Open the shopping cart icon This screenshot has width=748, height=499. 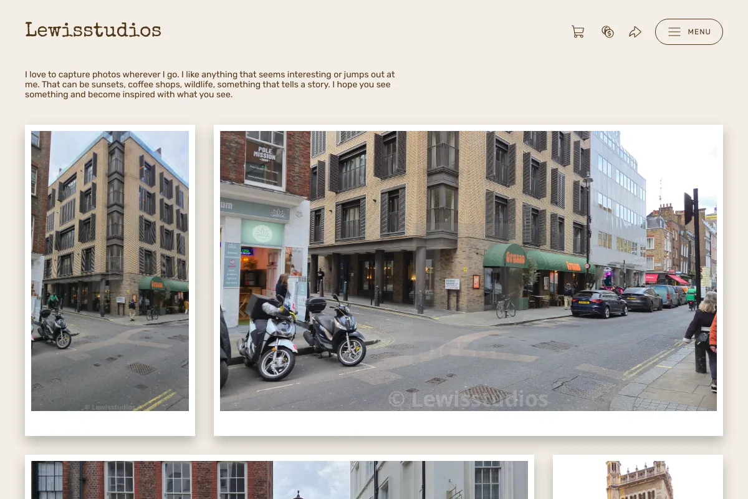[x=578, y=32]
